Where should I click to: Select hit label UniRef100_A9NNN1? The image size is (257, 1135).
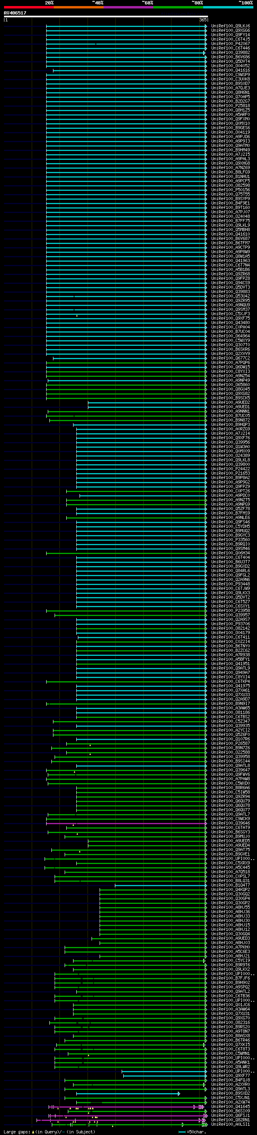click(230, 411)
